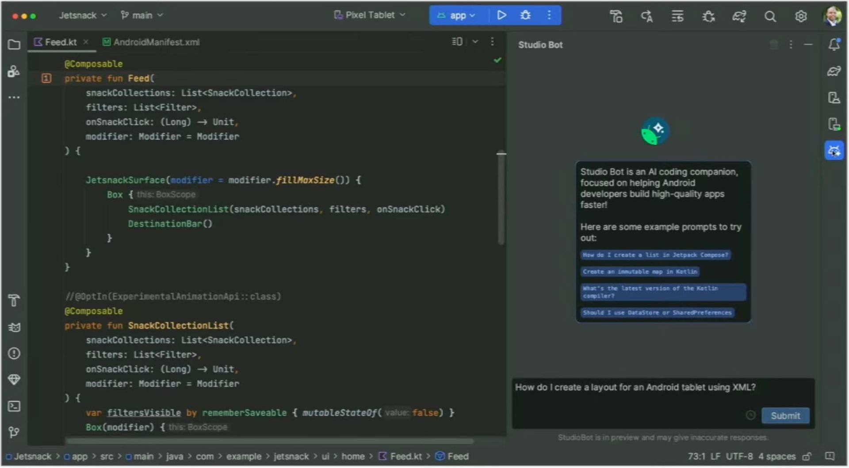The image size is (849, 468).
Task: Click Feed.kt in breadcrumb bar
Action: (x=401, y=457)
